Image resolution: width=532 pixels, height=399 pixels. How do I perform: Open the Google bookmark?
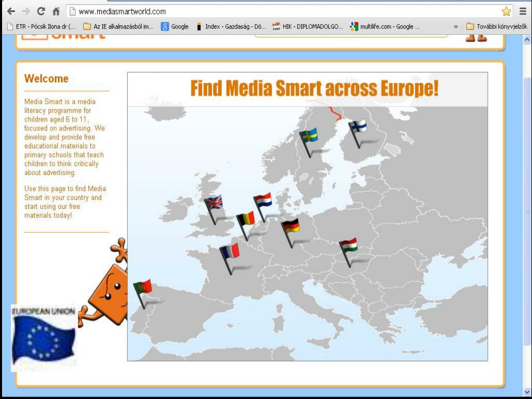pos(175,26)
